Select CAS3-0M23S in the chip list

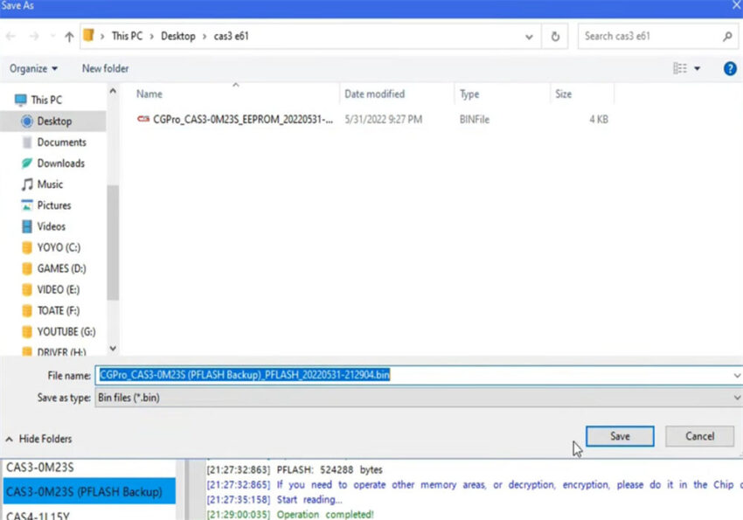click(x=40, y=468)
